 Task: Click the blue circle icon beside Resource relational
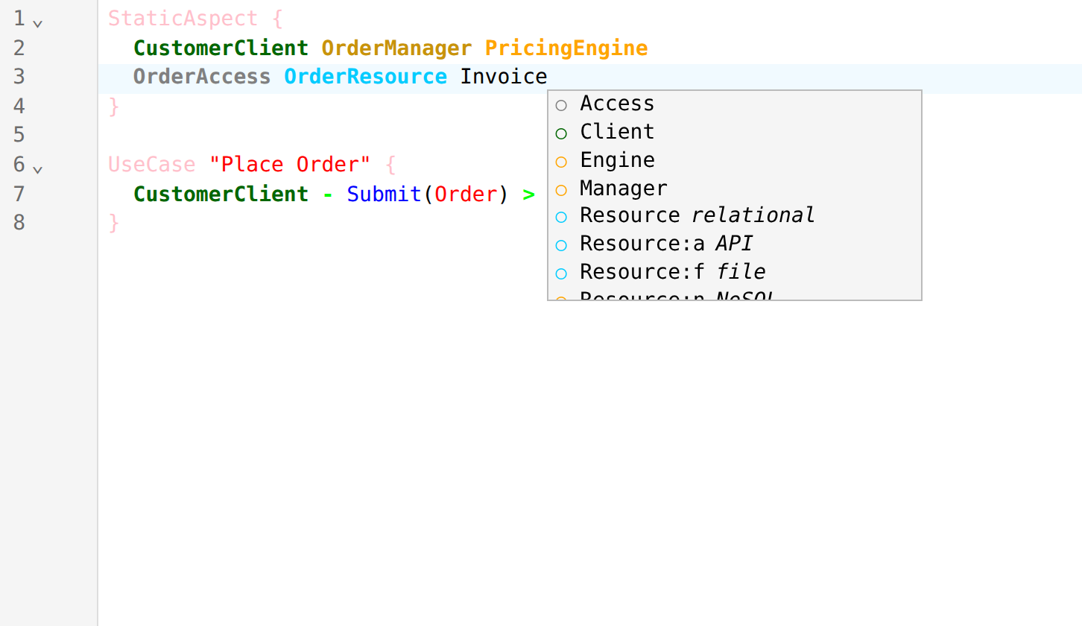click(561, 218)
